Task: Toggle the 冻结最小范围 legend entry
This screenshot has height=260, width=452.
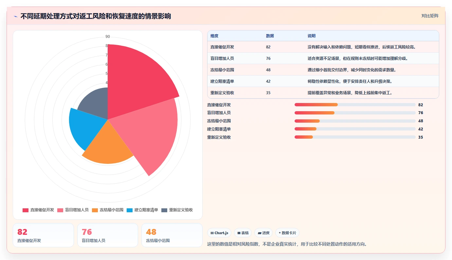Action: click(x=108, y=210)
